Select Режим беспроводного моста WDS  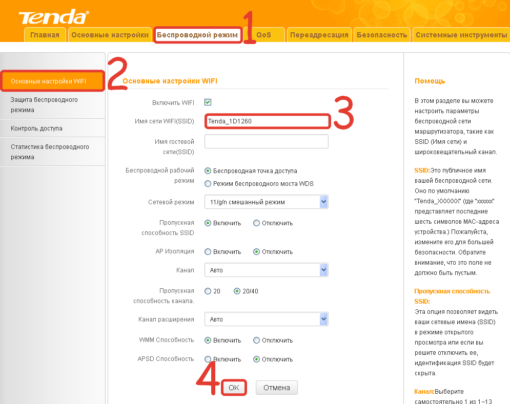pyautogui.click(x=208, y=184)
